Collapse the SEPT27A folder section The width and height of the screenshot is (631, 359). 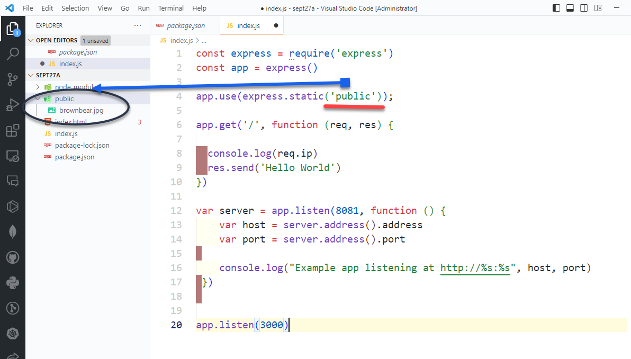click(x=31, y=75)
